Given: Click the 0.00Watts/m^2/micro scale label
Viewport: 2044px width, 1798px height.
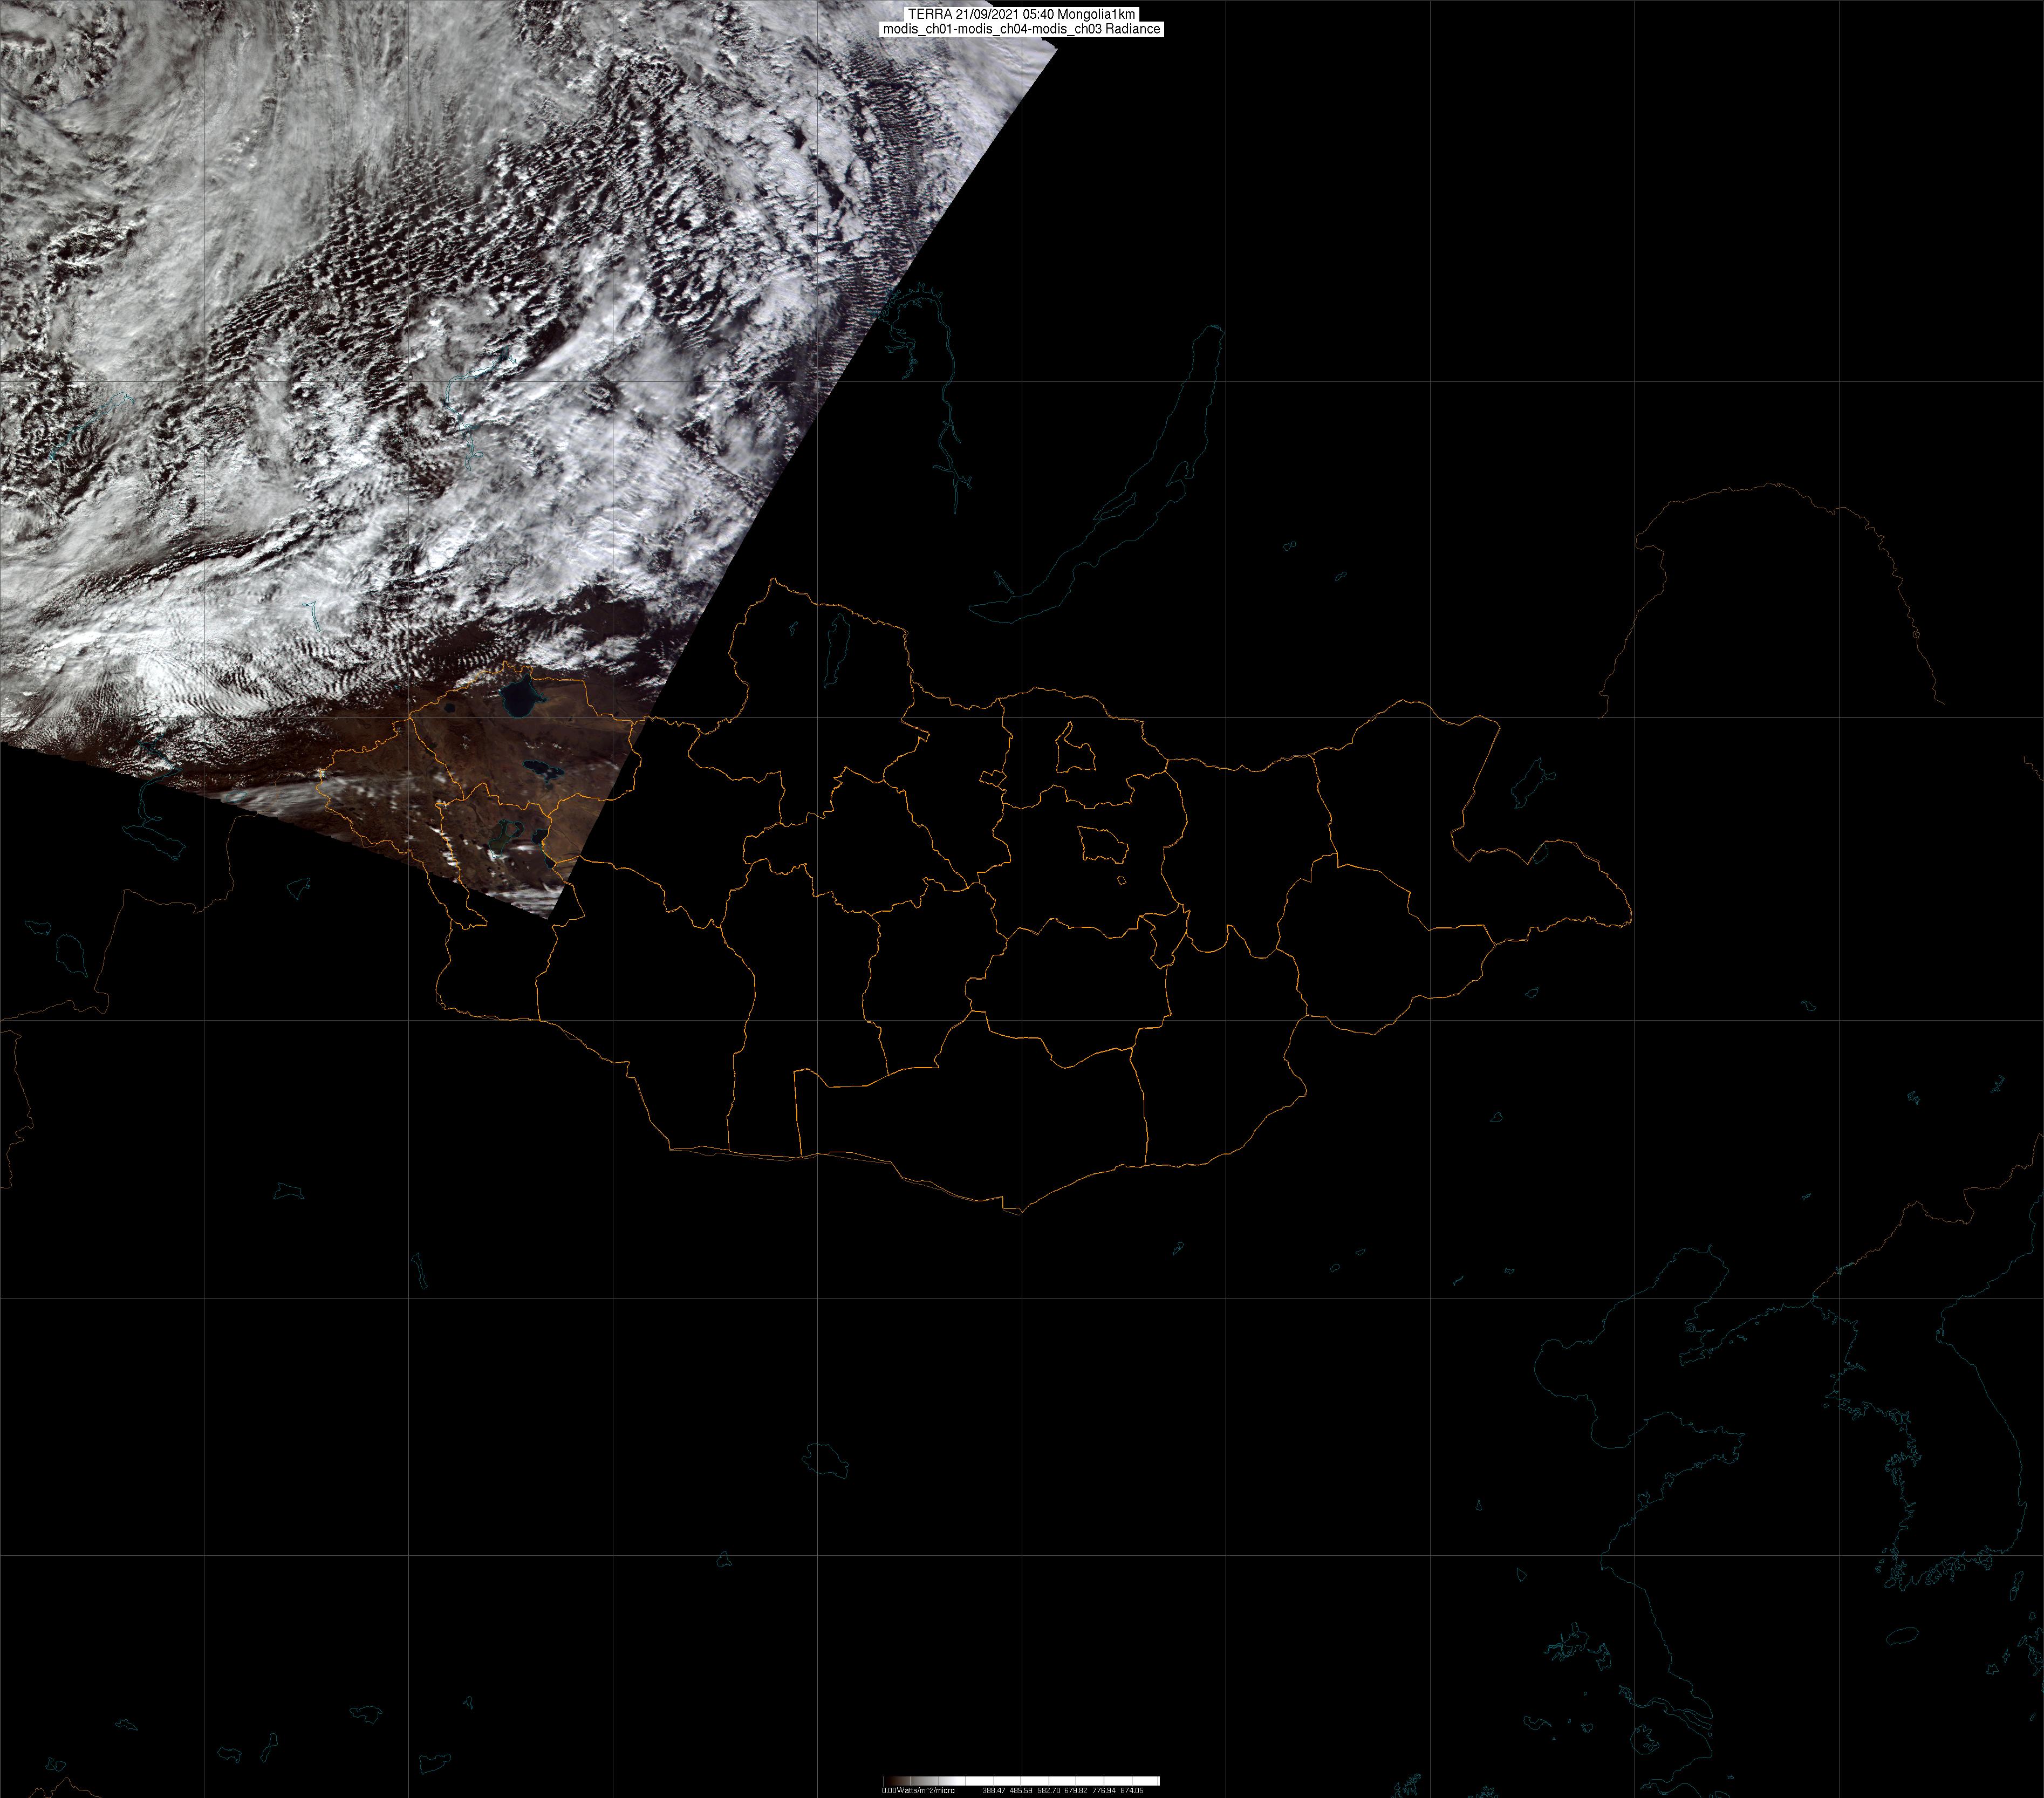Looking at the screenshot, I should click(918, 1790).
